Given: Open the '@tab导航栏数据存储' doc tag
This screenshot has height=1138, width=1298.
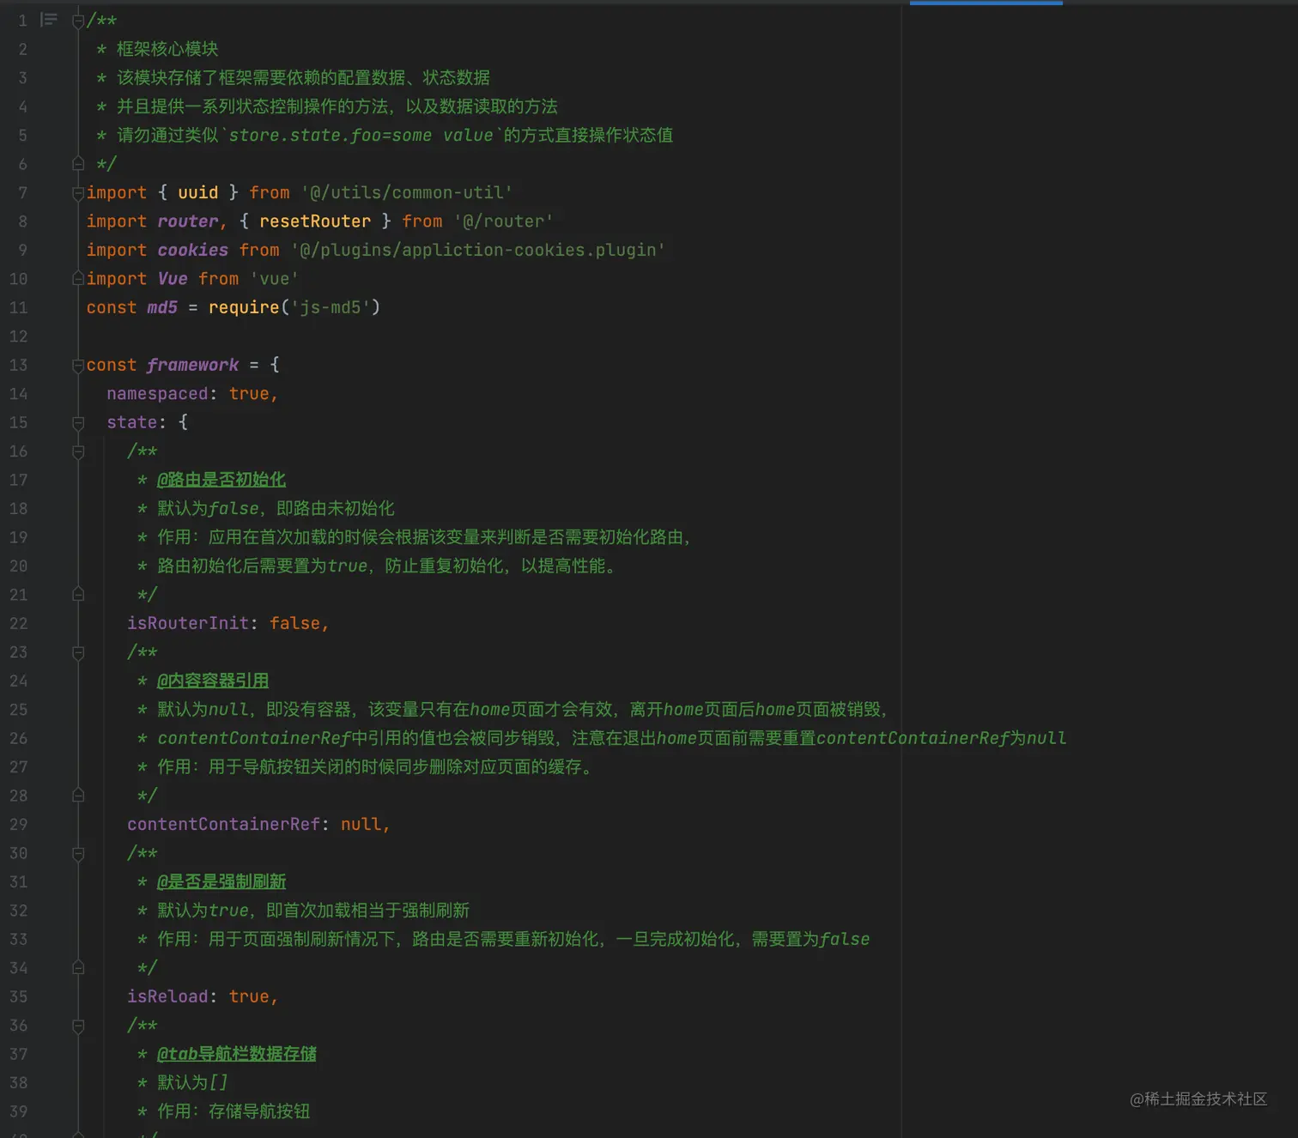Looking at the screenshot, I should coord(237,1054).
